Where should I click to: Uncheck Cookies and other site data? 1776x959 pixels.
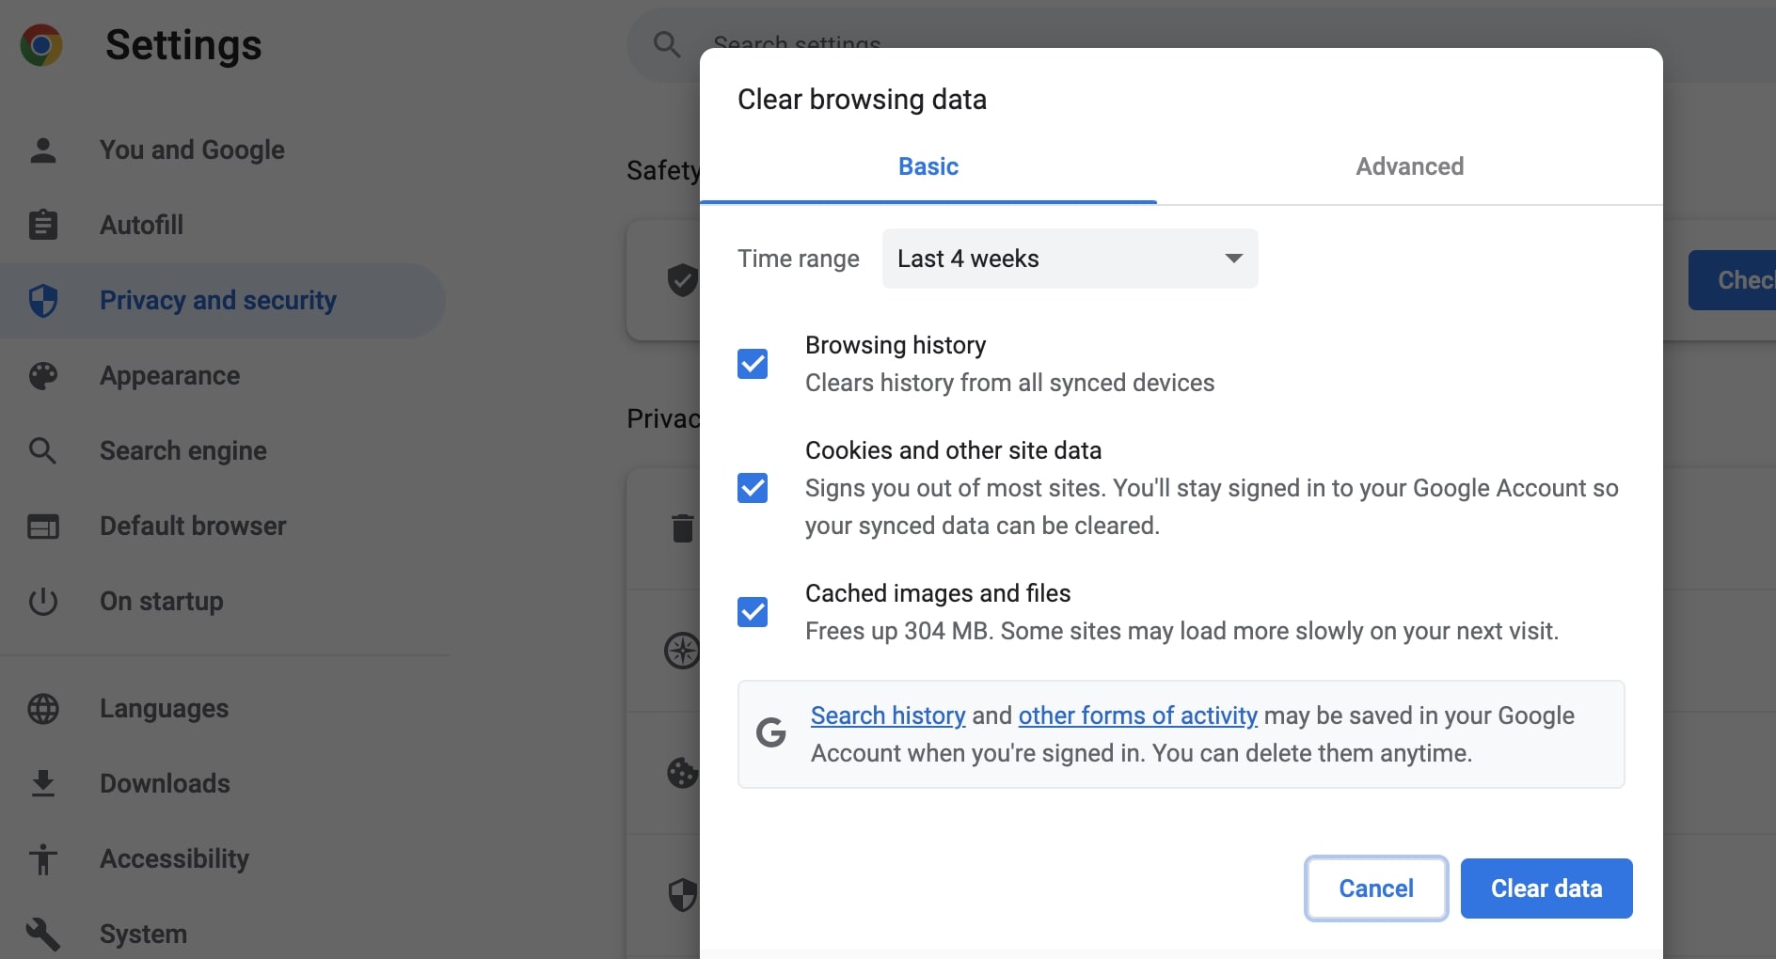click(x=753, y=488)
